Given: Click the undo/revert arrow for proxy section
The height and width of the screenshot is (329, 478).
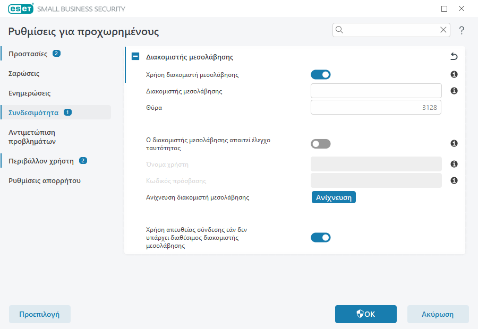Looking at the screenshot, I should [x=454, y=57].
